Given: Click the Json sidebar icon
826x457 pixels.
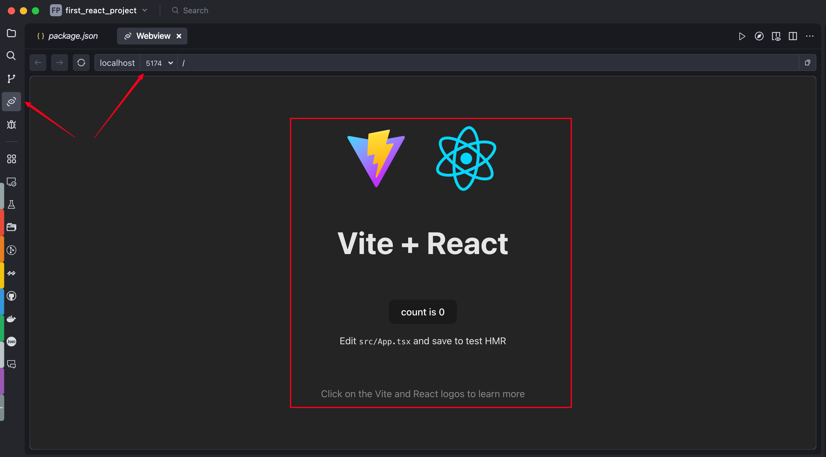Looking at the screenshot, I should (x=11, y=341).
